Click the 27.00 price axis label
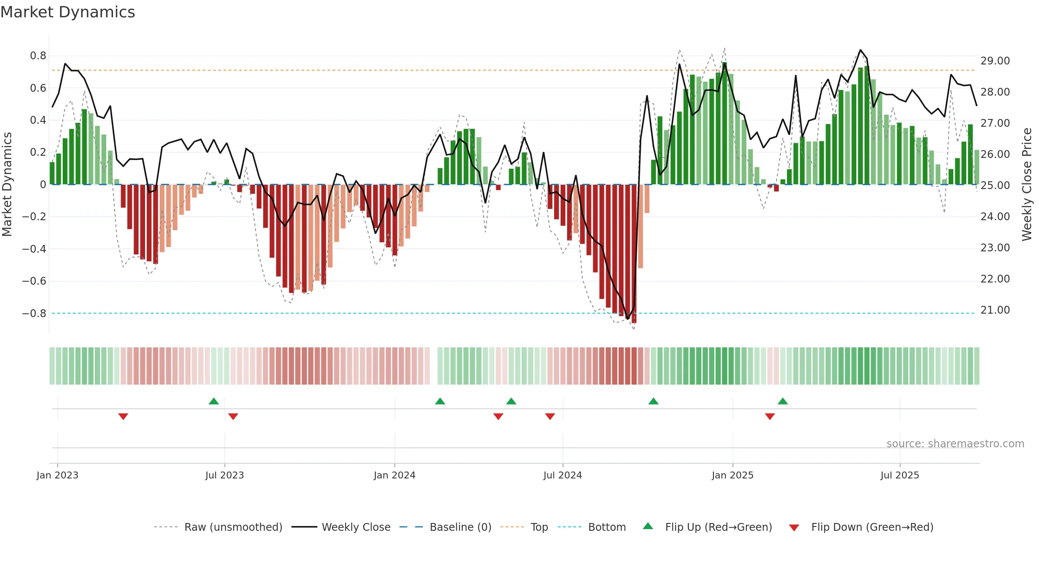Viewport: 1039px width, 584px height. point(995,123)
